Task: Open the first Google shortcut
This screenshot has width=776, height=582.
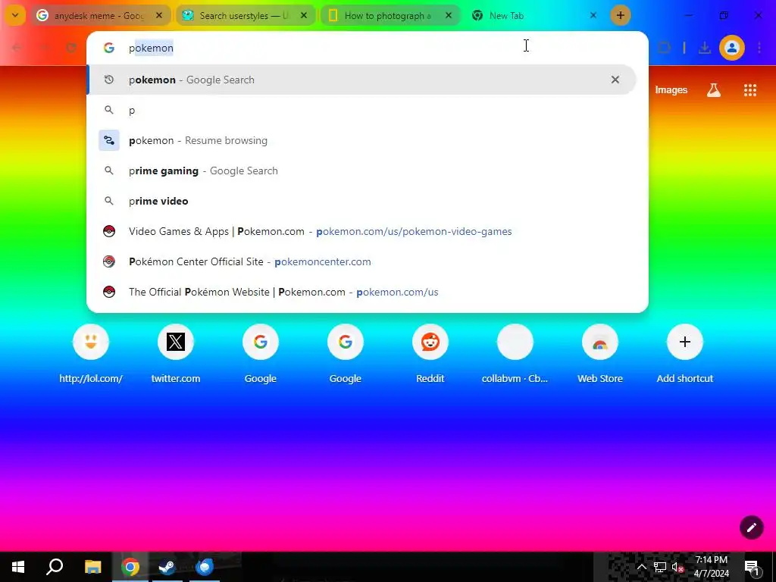Action: click(x=261, y=355)
